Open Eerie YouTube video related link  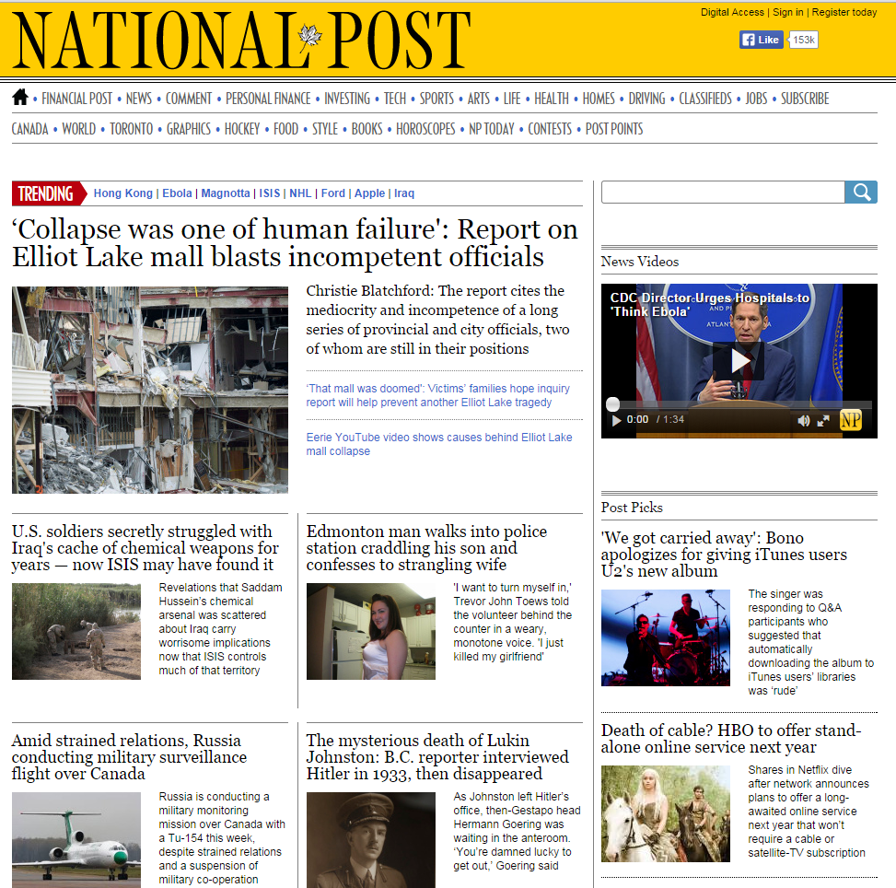pos(439,444)
